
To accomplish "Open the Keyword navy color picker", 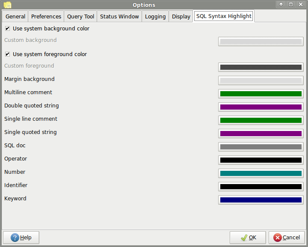I will 261,200.
